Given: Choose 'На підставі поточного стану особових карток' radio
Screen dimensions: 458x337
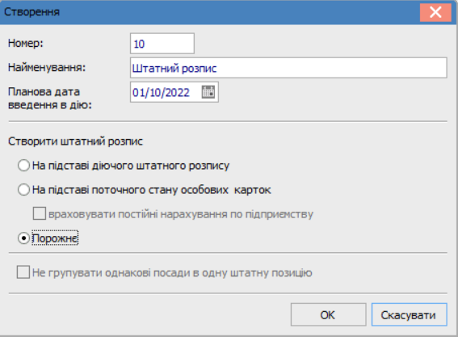Looking at the screenshot, I should (23, 190).
